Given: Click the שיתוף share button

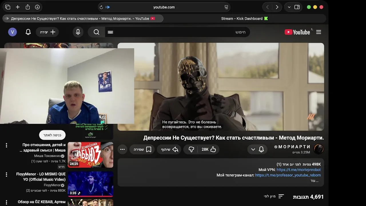Looking at the screenshot, I should pyautogui.click(x=169, y=149).
